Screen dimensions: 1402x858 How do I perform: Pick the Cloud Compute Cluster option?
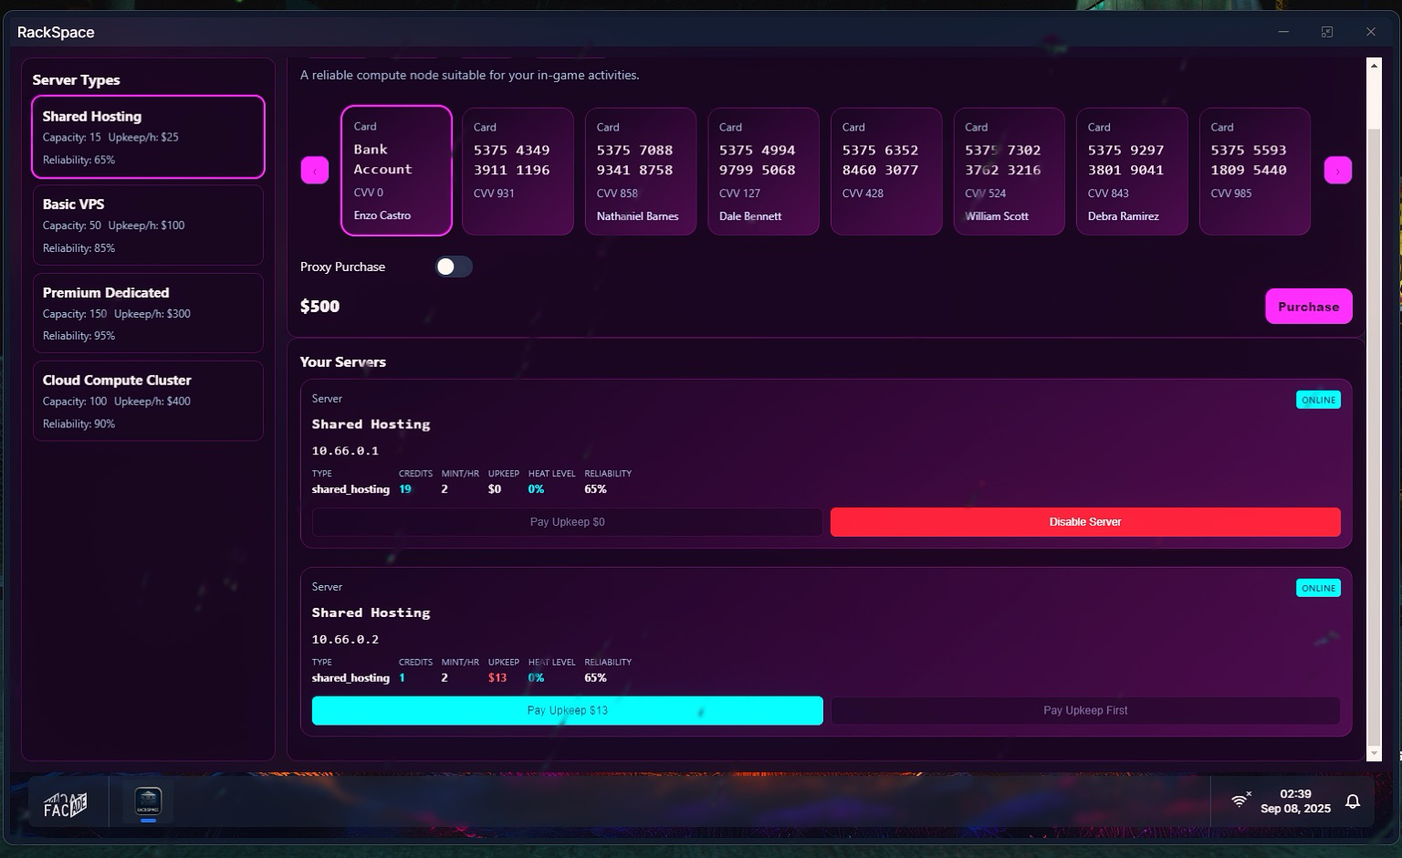(x=148, y=402)
